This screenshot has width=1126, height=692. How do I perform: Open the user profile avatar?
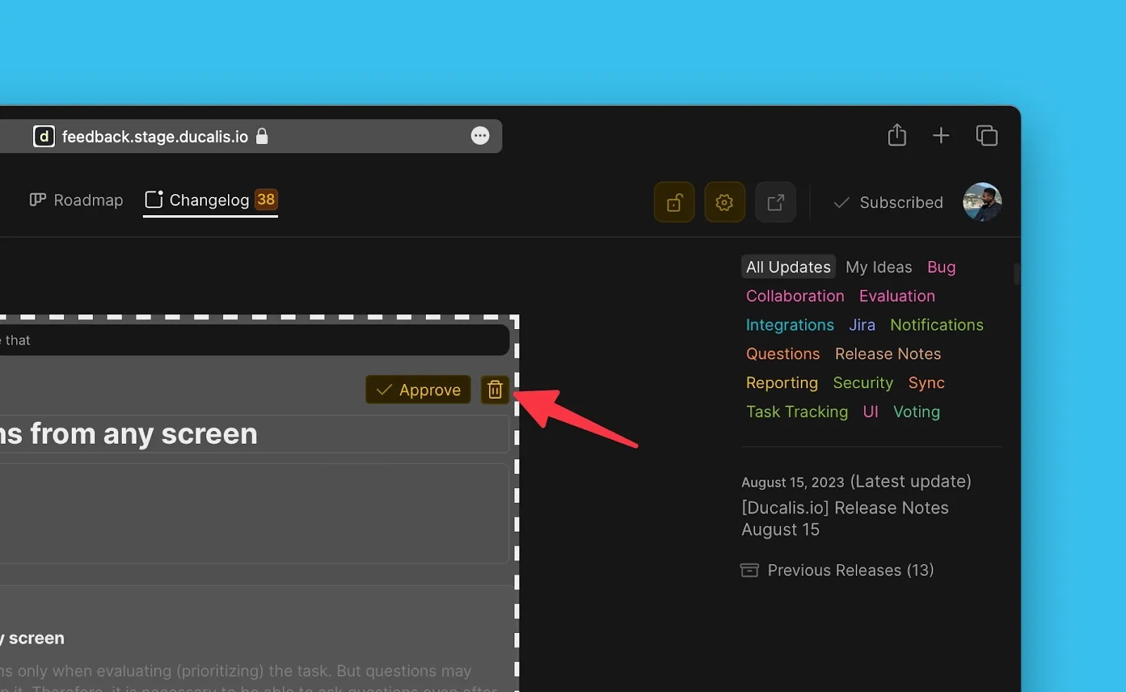tap(982, 203)
